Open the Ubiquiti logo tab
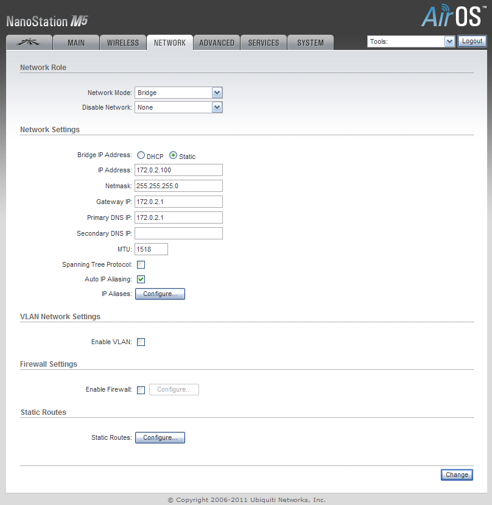The image size is (492, 505). coord(29,43)
